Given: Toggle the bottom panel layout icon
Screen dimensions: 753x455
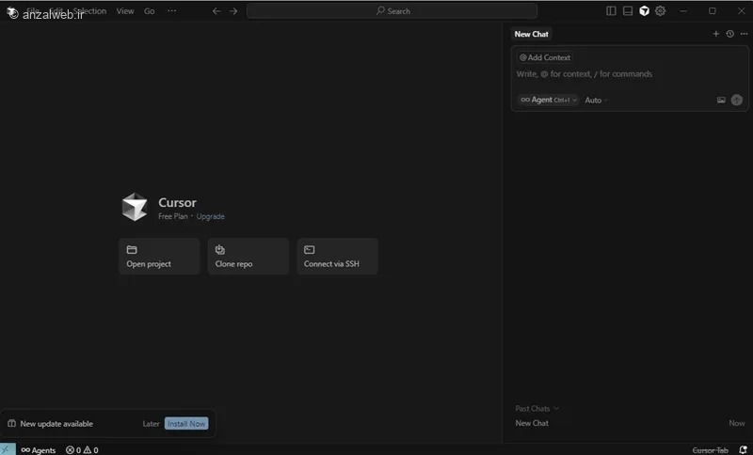Looking at the screenshot, I should point(628,11).
